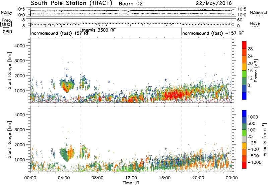
Task: Click the 'CPID' row label
Action: pyautogui.click(x=7, y=32)
